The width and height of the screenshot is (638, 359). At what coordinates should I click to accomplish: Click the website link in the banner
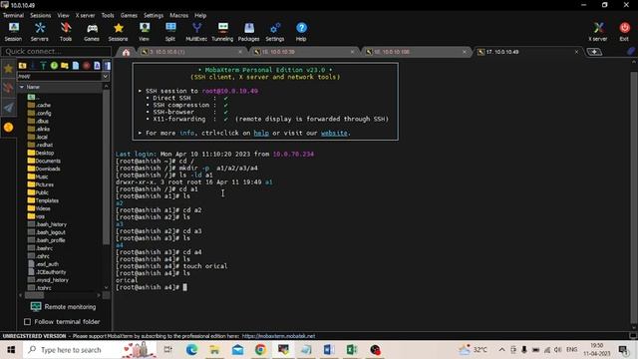334,133
